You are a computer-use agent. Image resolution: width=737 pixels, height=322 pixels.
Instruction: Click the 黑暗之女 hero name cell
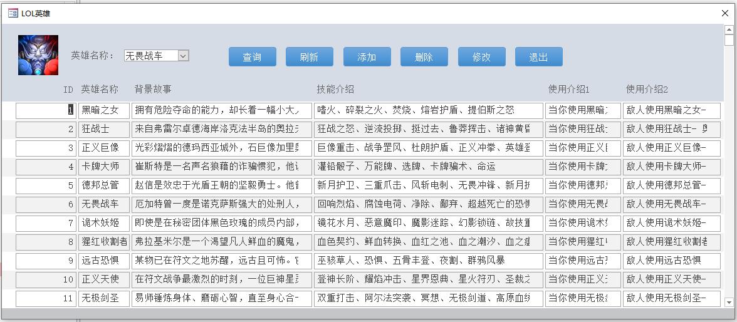click(x=104, y=110)
